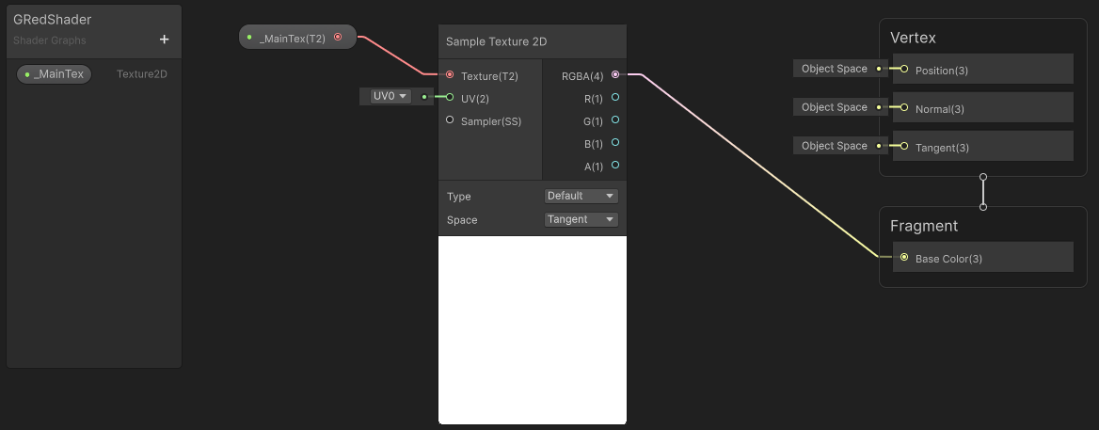
Task: Open the Type dropdown set to Default
Action: click(x=581, y=196)
